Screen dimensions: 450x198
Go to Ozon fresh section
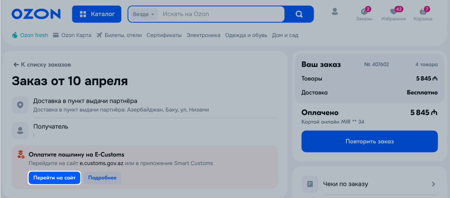click(x=30, y=35)
